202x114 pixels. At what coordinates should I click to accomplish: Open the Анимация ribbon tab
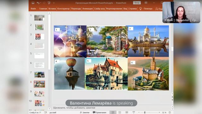pyautogui.click(x=87, y=9)
